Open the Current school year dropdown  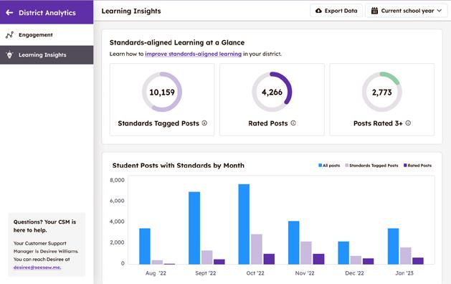click(407, 11)
